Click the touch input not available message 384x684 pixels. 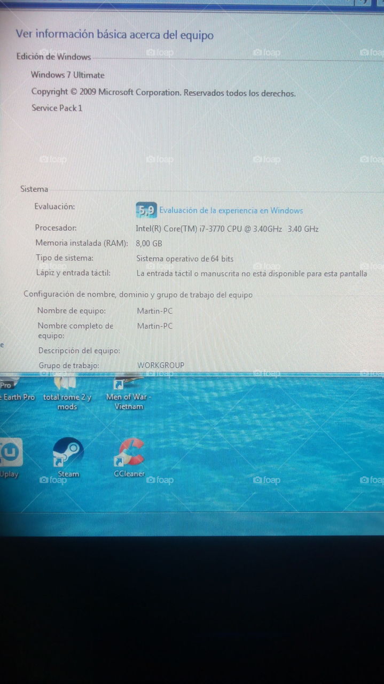click(252, 274)
